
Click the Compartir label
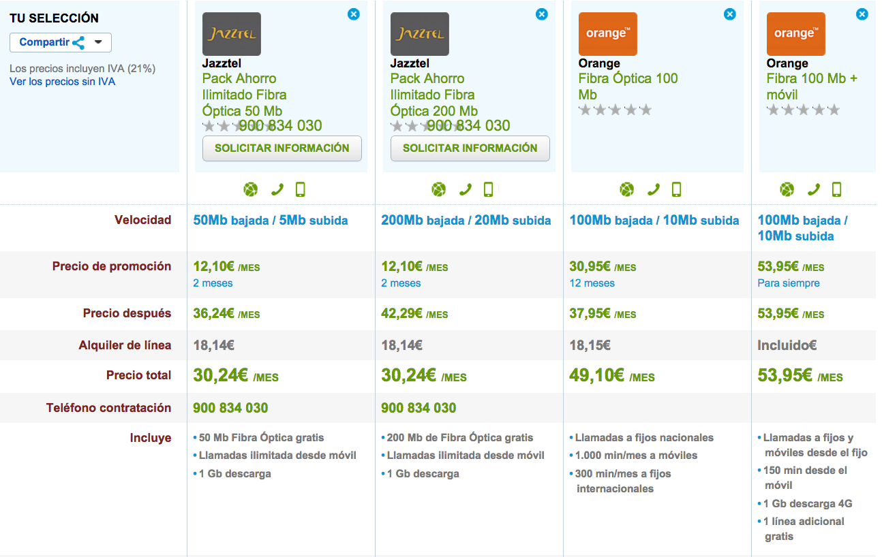coord(44,42)
